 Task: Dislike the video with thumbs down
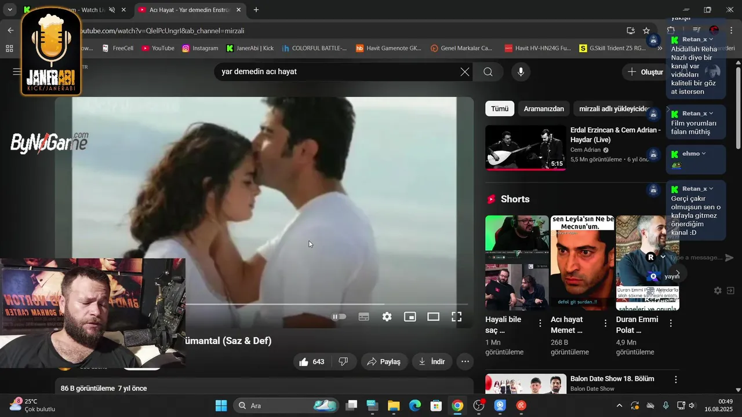click(x=343, y=361)
